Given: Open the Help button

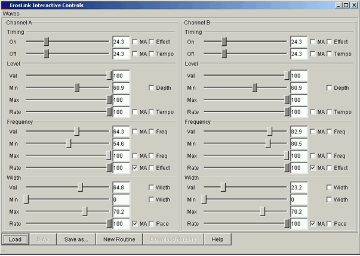Looking at the screenshot, I should pyautogui.click(x=217, y=239).
